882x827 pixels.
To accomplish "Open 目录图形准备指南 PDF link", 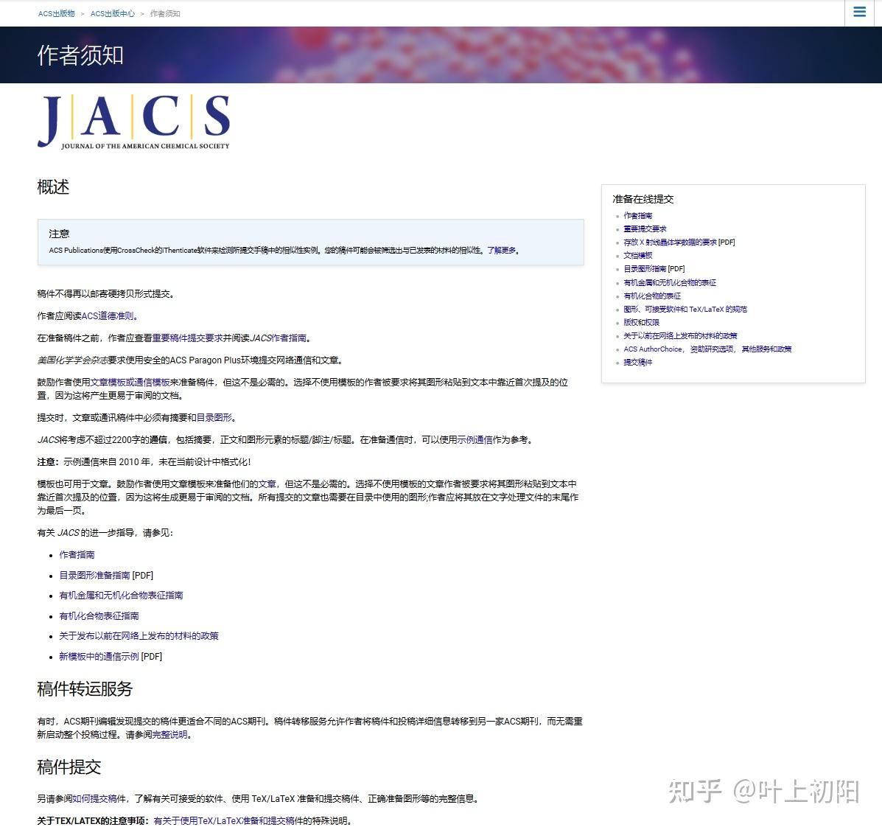I will [94, 576].
